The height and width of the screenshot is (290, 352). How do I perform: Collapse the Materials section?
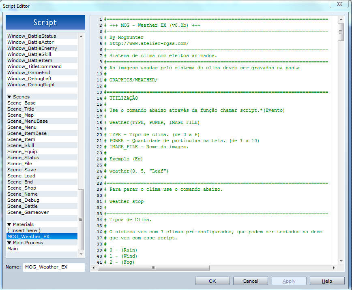tap(9, 224)
